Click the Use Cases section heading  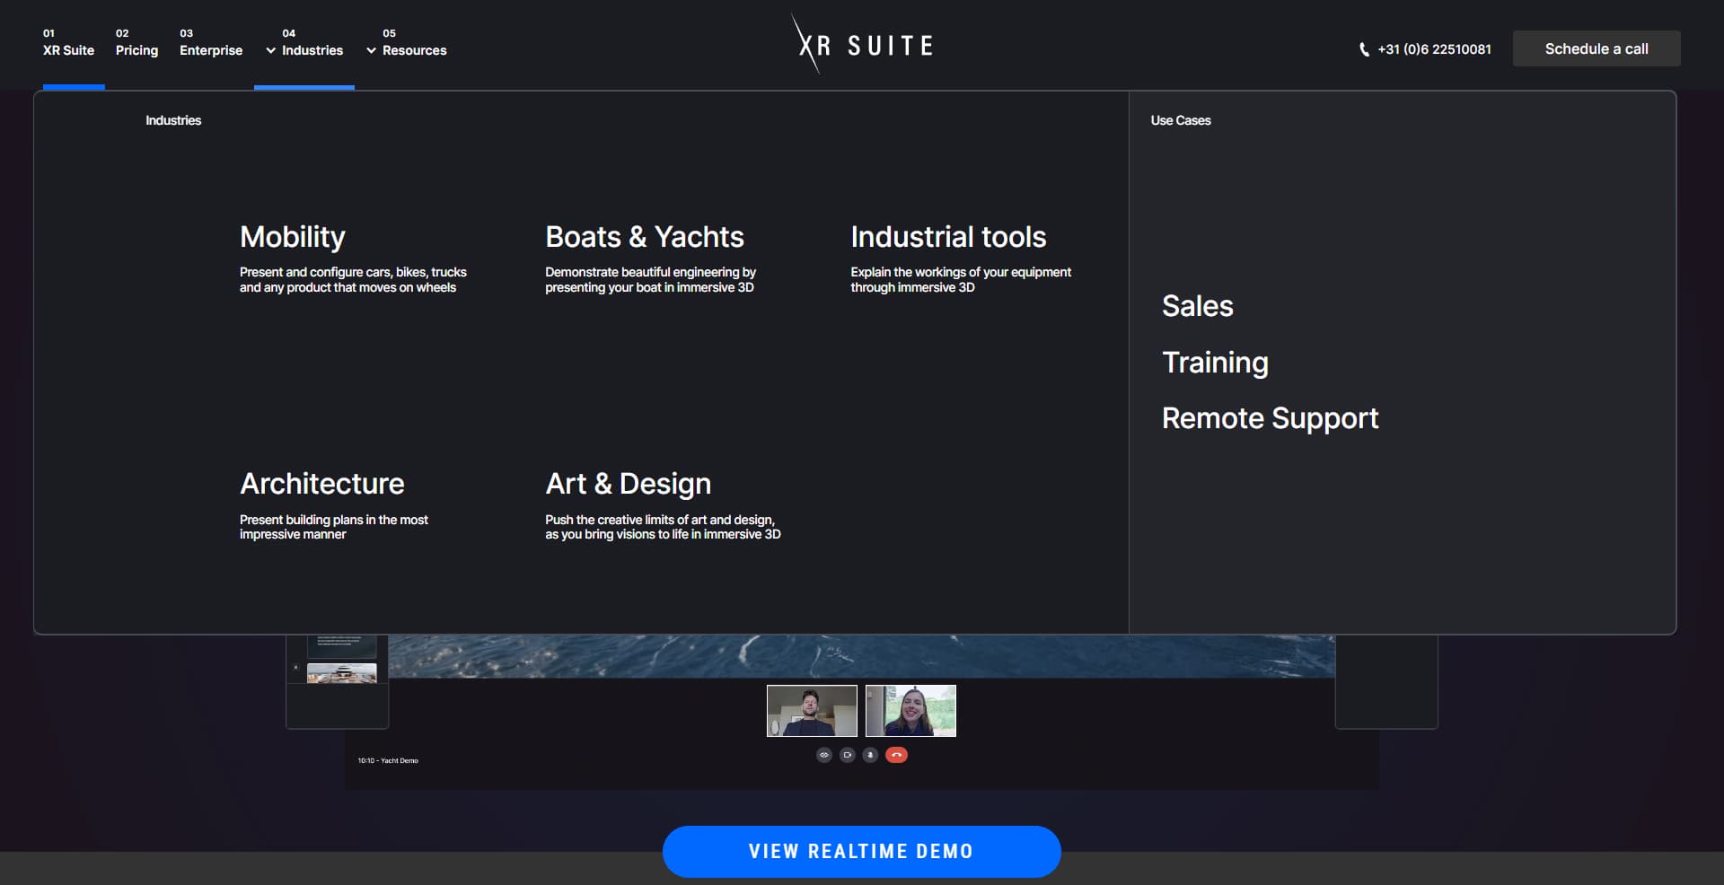[1181, 120]
